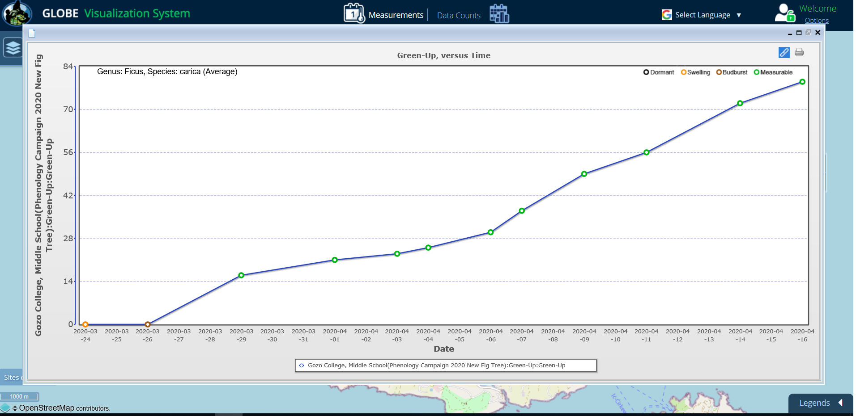Expand the Legends panel
856x416 pixels.
tap(820, 403)
